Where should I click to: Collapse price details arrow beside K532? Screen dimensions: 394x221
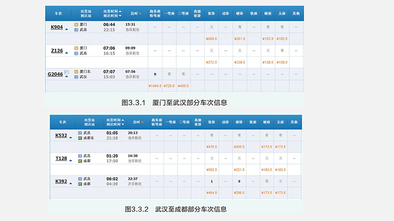[x=70, y=137]
